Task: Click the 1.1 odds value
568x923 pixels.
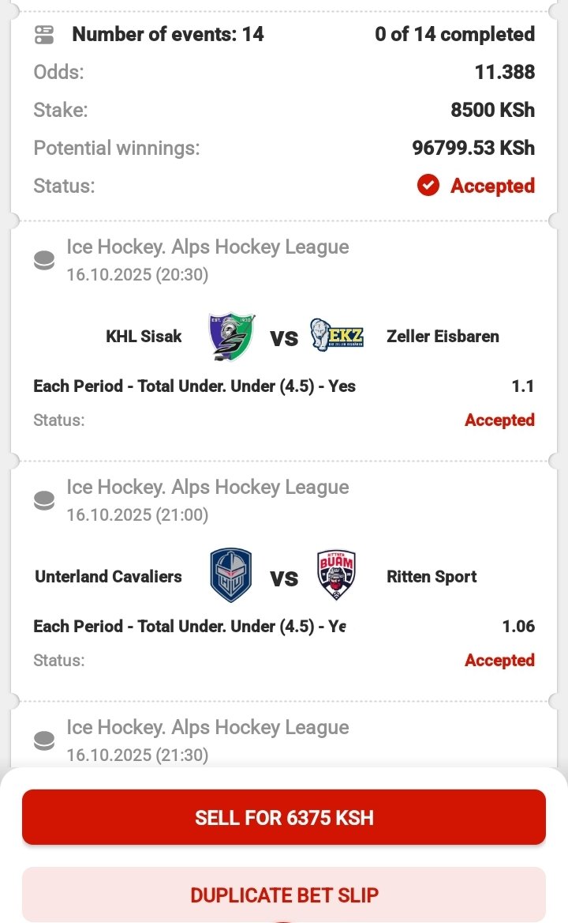Action: pyautogui.click(x=523, y=386)
